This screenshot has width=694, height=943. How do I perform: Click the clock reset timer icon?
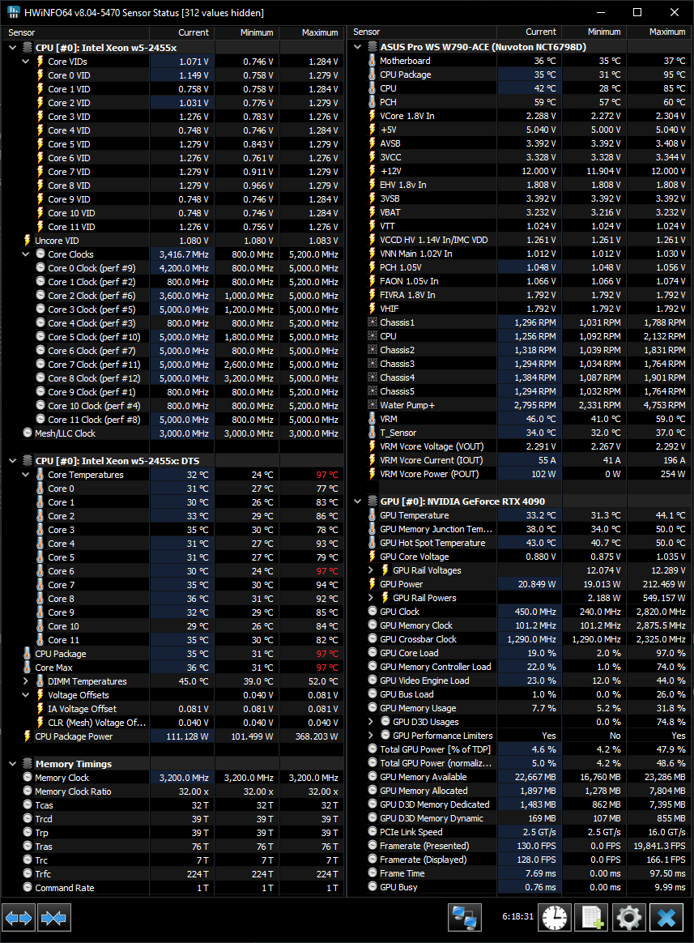[555, 918]
